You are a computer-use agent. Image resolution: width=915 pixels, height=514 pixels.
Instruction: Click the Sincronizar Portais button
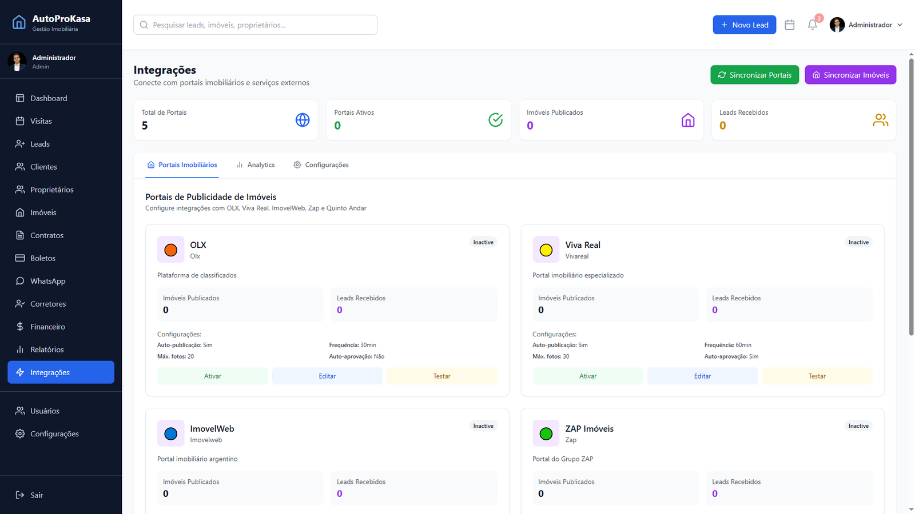tap(754, 75)
